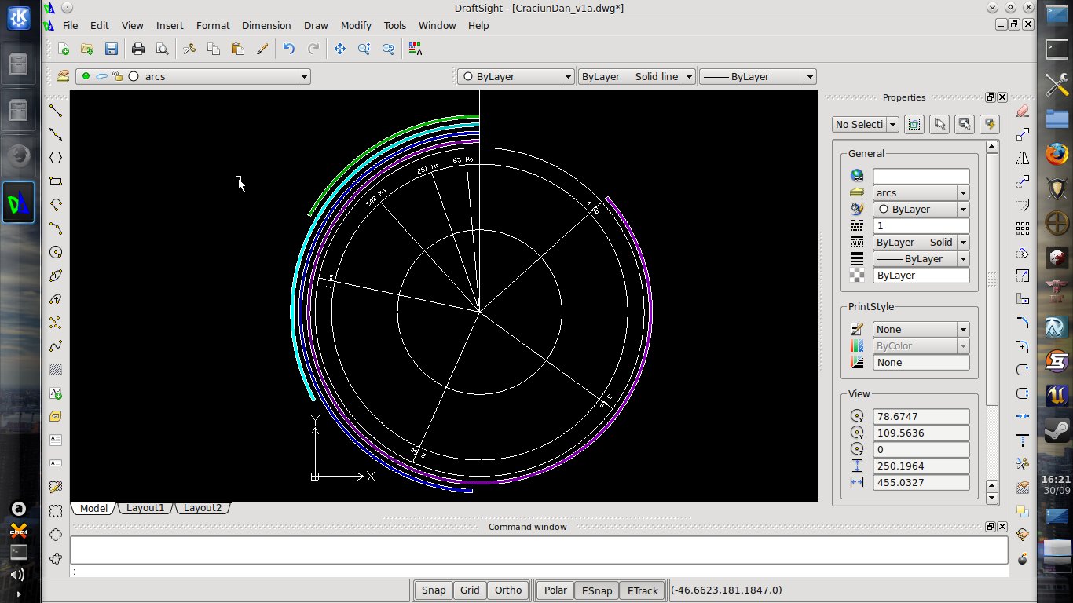The image size is (1073, 603).
Task: Open the Tools menu
Action: pos(394,25)
